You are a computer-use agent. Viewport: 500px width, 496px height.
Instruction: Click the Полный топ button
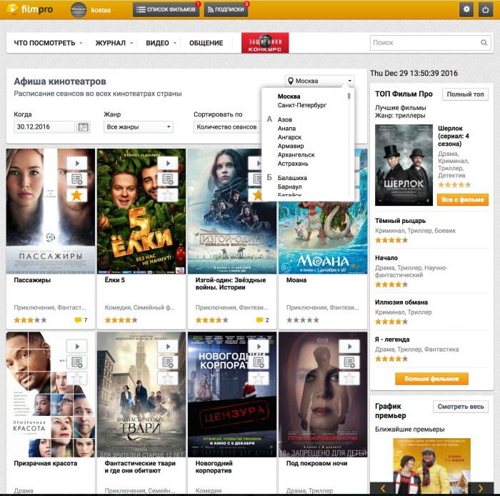[465, 94]
